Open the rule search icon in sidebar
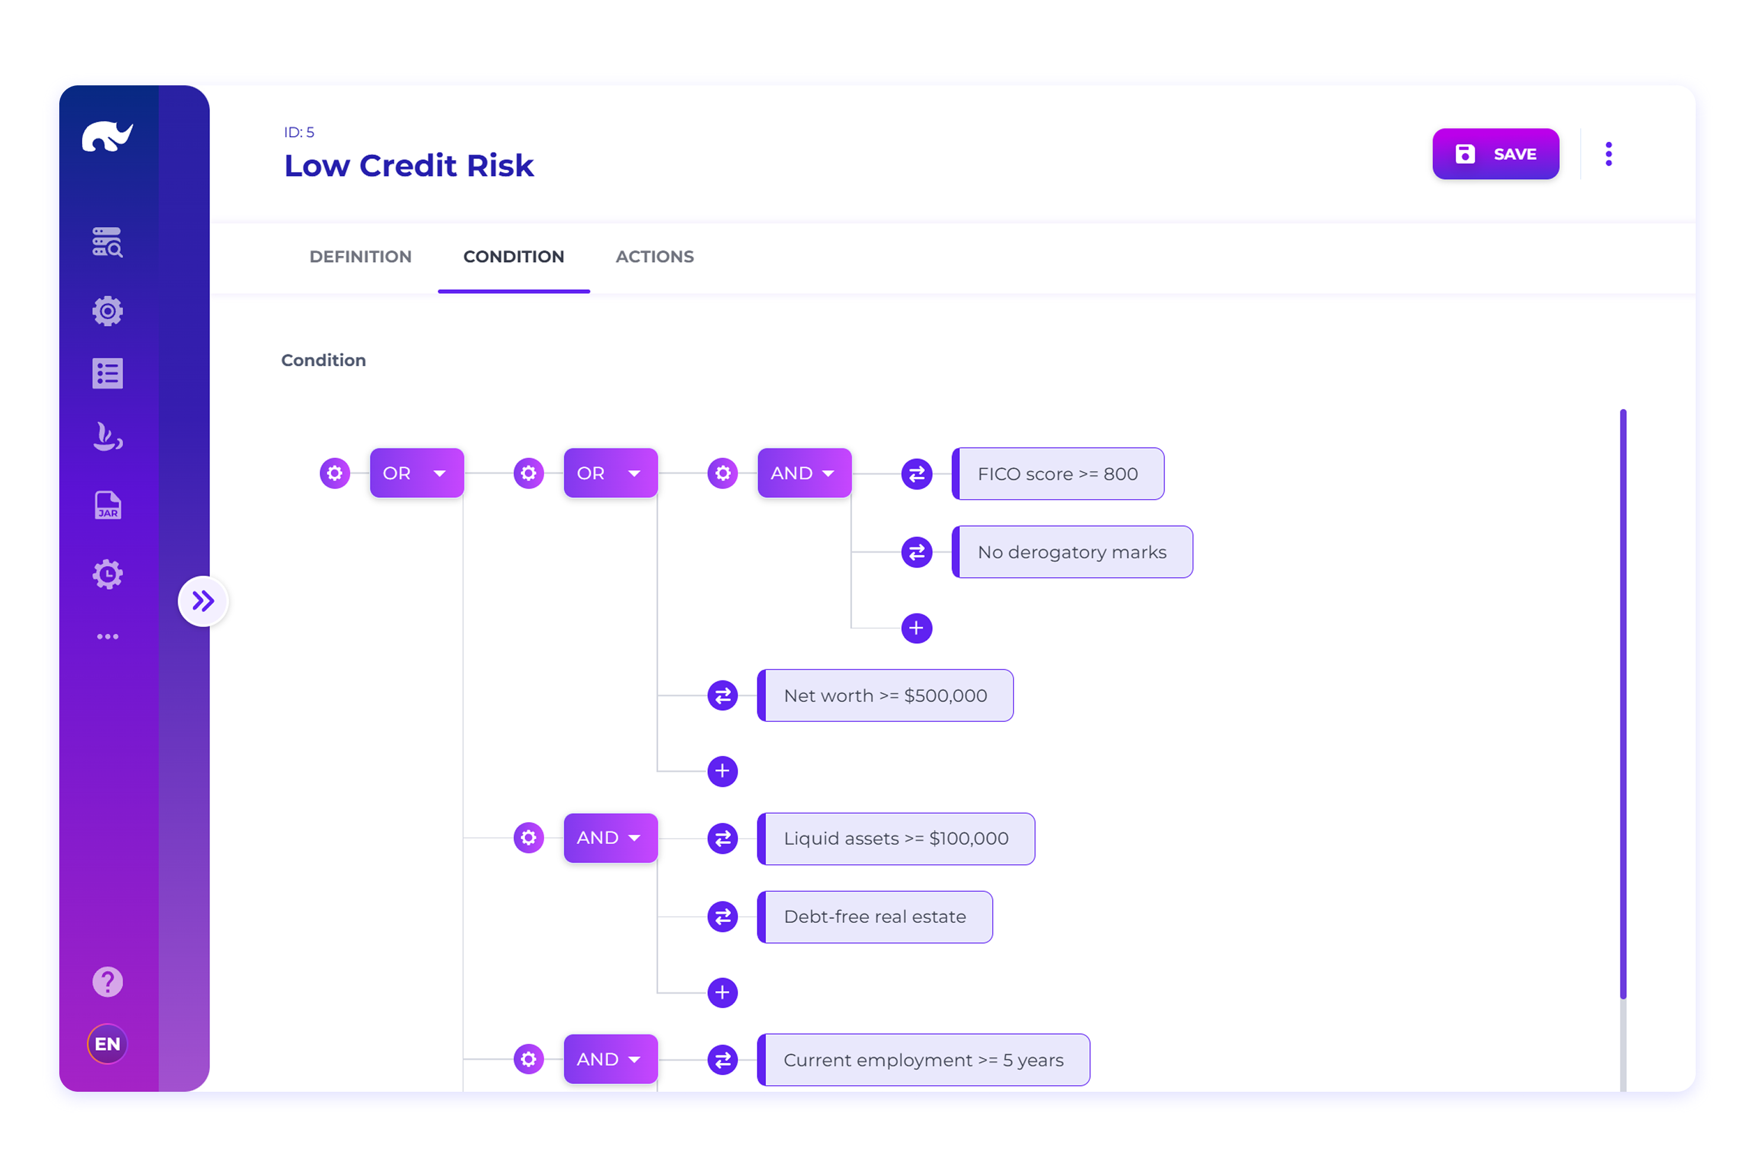Image resolution: width=1755 pixels, height=1170 pixels. click(x=107, y=242)
